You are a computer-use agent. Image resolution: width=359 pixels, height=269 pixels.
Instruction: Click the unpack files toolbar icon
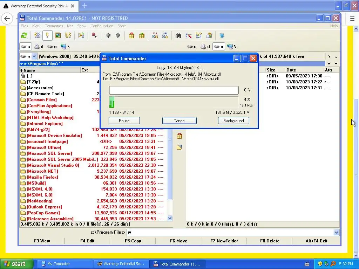142,35
